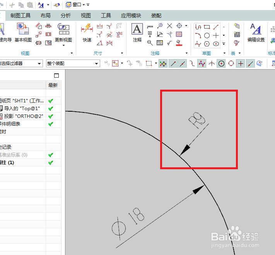Expand the 尺寸 group options arrow
This screenshot has height=255, width=275.
click(x=122, y=53)
